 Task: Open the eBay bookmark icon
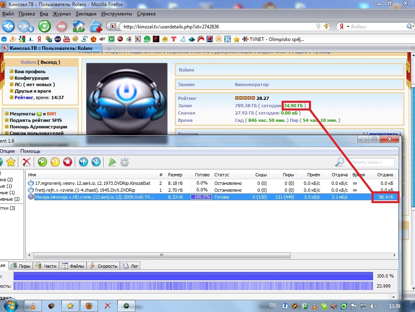[102, 39]
